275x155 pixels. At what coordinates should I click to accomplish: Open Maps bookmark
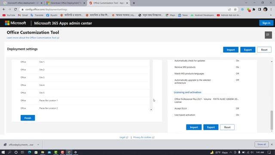coord(171,15)
